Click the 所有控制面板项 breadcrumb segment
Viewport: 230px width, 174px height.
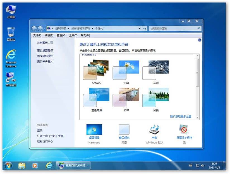(80, 28)
